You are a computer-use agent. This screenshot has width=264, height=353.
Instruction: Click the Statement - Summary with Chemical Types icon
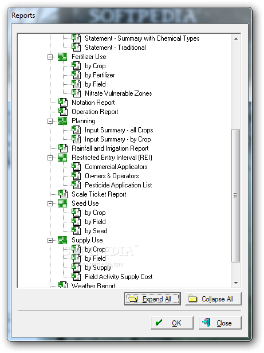(x=76, y=38)
